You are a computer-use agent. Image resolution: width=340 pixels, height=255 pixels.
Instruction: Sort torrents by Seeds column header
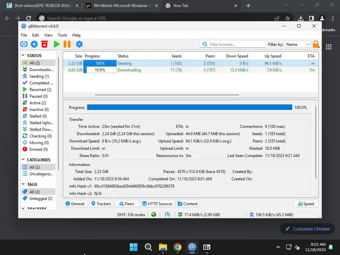[166, 56]
